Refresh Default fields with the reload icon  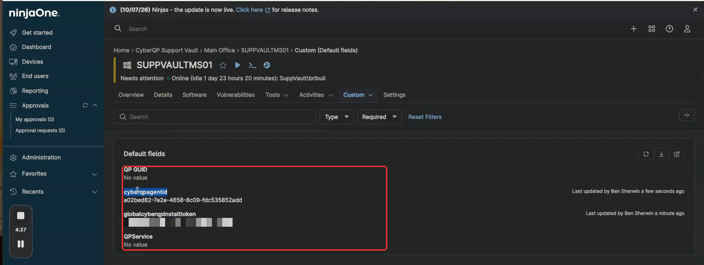pos(646,154)
